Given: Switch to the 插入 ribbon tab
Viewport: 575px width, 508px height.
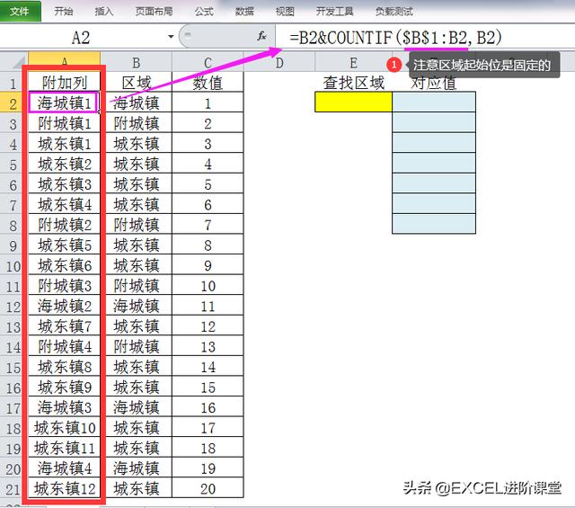Looking at the screenshot, I should point(104,12).
